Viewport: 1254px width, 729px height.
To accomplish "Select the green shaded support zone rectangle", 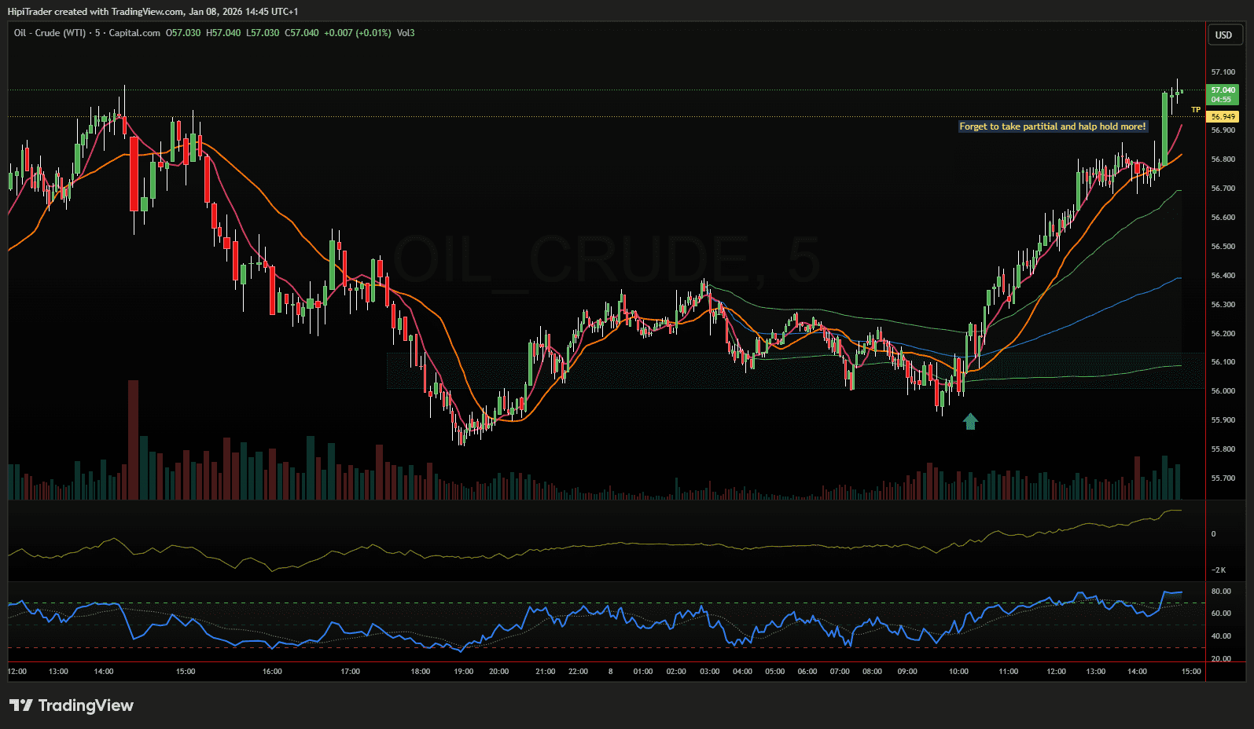I will (629, 371).
